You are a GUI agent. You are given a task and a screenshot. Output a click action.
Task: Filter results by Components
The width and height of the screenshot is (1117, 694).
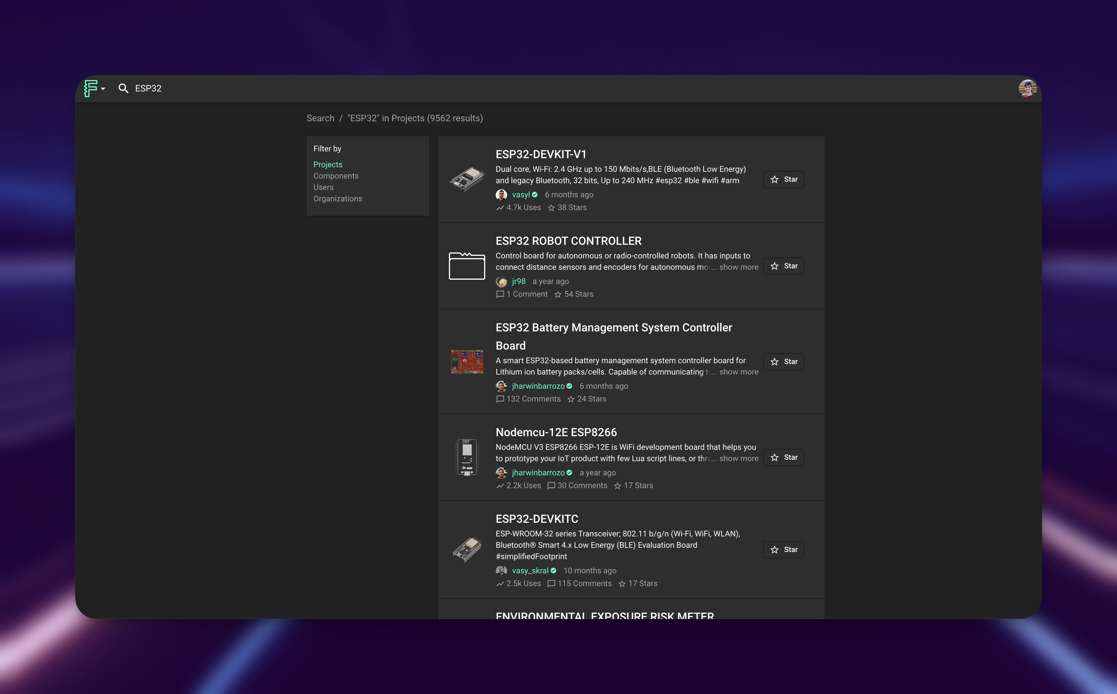coord(335,176)
